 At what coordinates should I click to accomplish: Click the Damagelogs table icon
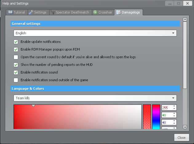pyautogui.click(x=119, y=12)
